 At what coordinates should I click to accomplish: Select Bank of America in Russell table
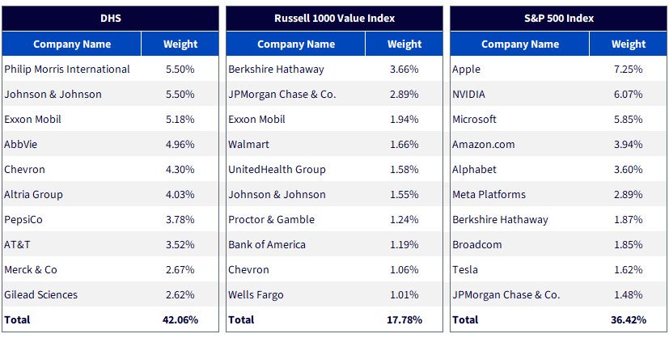[x=267, y=245]
